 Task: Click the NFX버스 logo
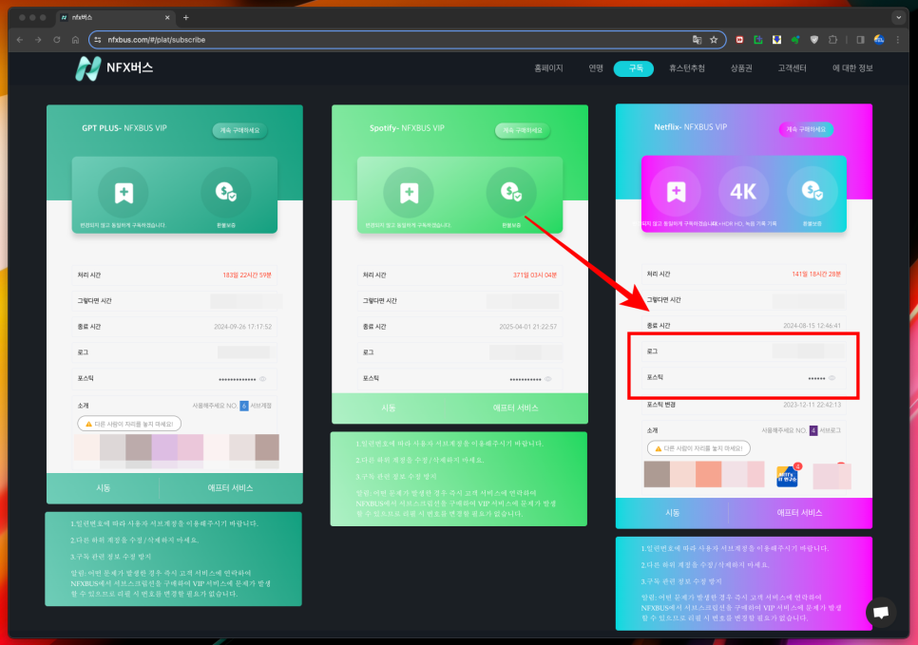point(114,67)
